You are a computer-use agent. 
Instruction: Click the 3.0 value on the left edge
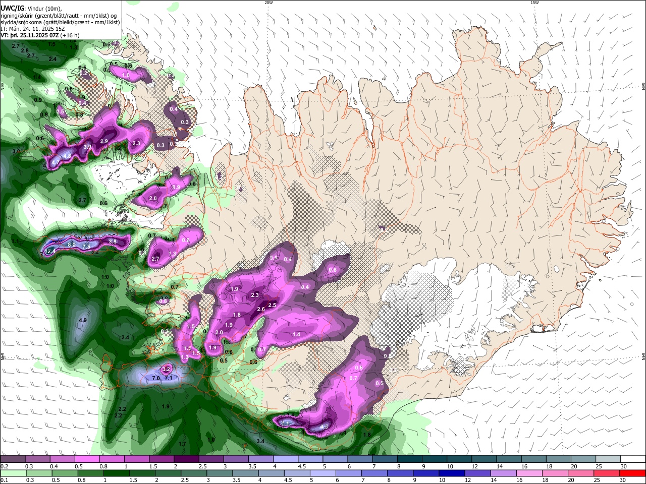16,151
